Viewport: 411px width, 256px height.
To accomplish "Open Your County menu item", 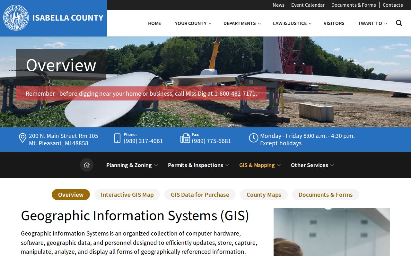I will click(x=191, y=23).
